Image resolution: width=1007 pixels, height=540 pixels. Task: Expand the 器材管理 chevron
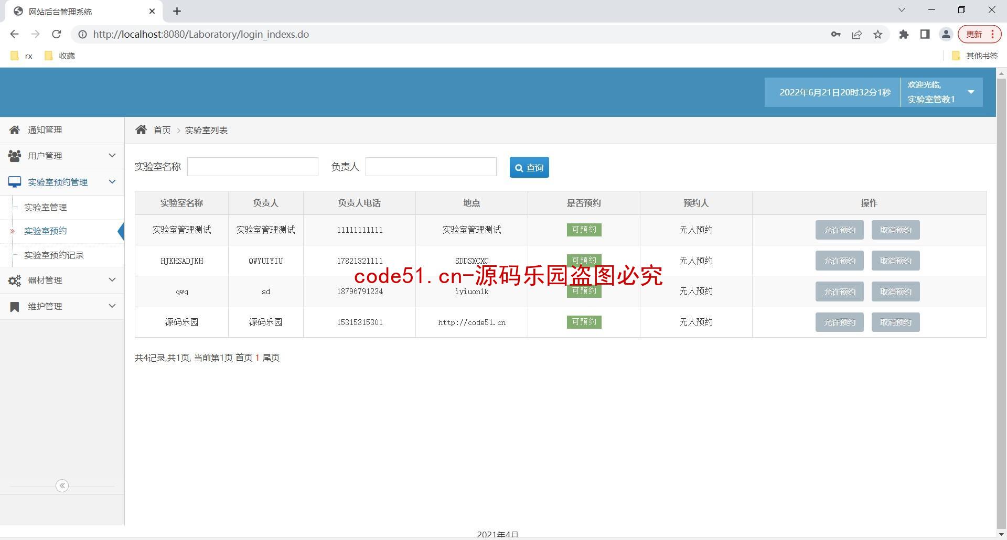[112, 279]
